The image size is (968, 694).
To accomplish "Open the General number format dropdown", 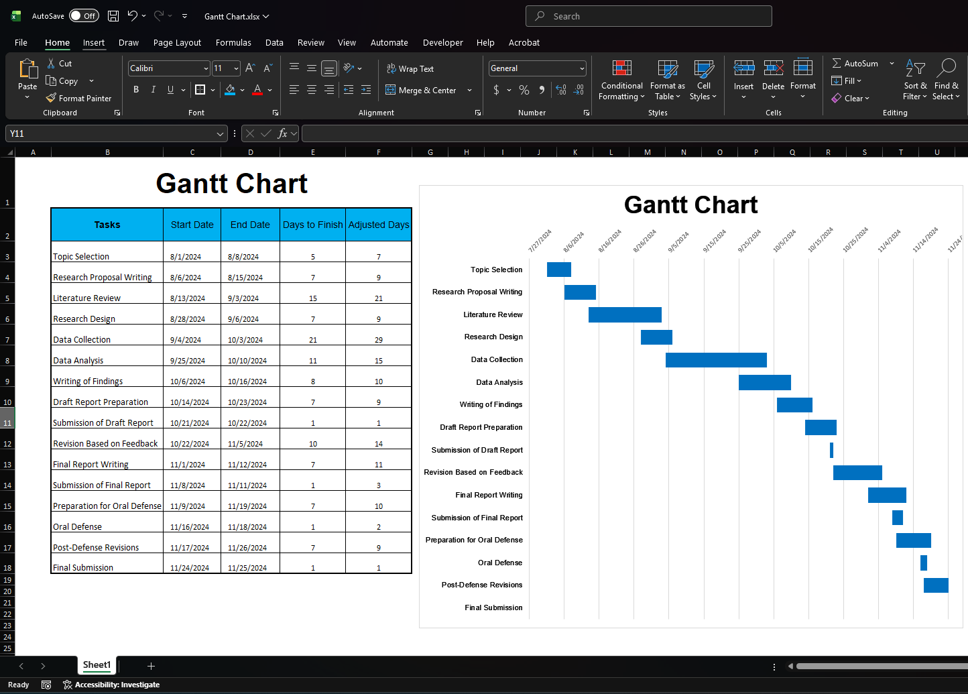I will pyautogui.click(x=581, y=68).
